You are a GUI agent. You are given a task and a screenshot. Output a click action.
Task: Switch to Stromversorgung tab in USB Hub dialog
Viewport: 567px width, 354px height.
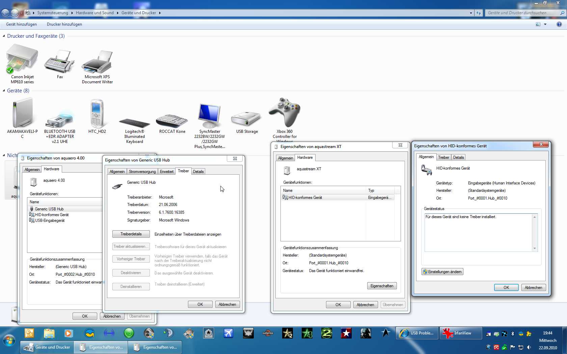tap(142, 172)
